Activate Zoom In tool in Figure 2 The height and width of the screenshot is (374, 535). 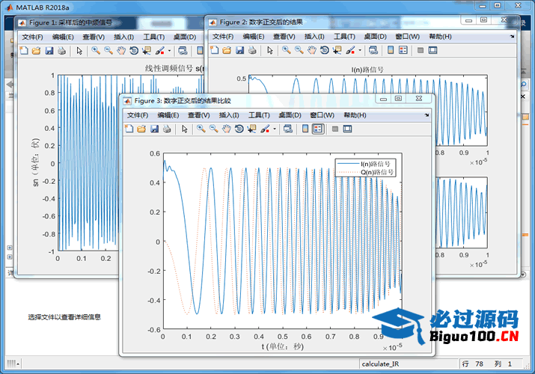[287, 50]
